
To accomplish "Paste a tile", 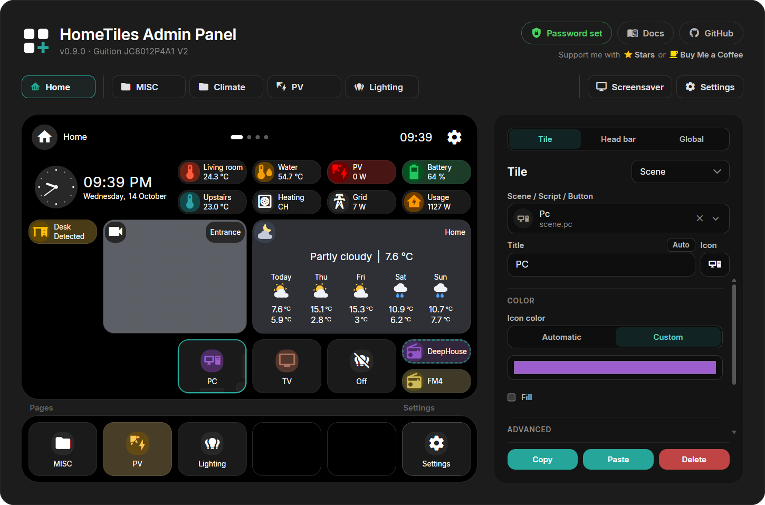I will [x=618, y=460].
